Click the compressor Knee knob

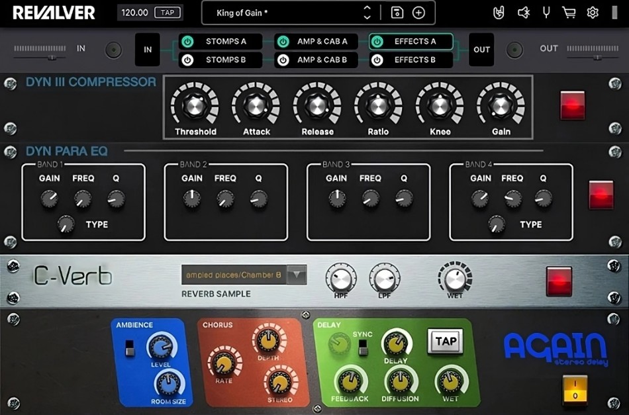point(440,106)
